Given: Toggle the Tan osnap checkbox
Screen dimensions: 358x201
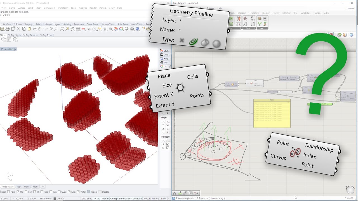Looking at the screenshot, I should (51, 192).
